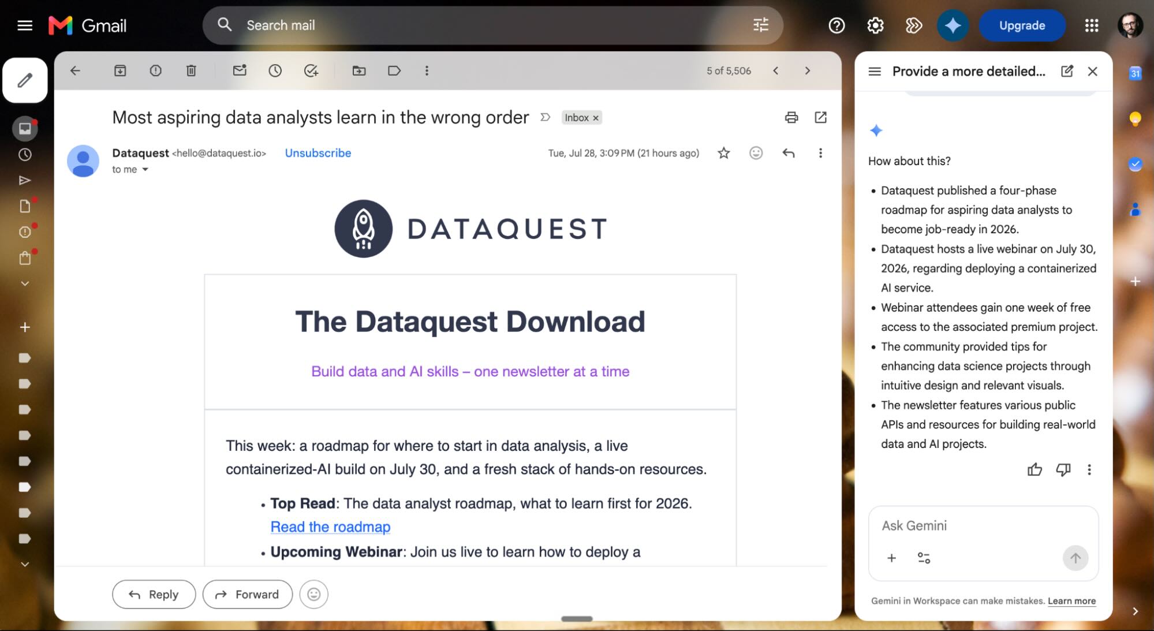Expand more labels chevron at sidebar bottom
This screenshot has height=631, width=1154.
(25, 565)
